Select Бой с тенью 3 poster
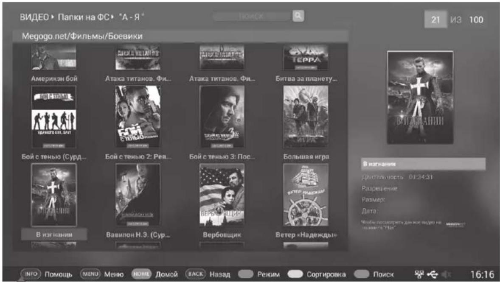This screenshot has width=500, height=282. pyautogui.click(x=222, y=117)
